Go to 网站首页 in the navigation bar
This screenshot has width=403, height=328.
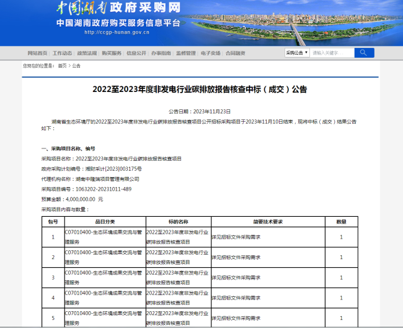click(37, 53)
